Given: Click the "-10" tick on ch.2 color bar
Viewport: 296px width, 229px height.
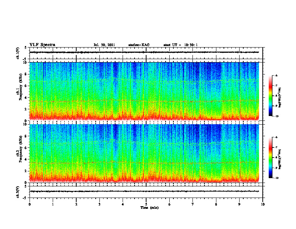Looking at the screenshot, I should 277,178.
